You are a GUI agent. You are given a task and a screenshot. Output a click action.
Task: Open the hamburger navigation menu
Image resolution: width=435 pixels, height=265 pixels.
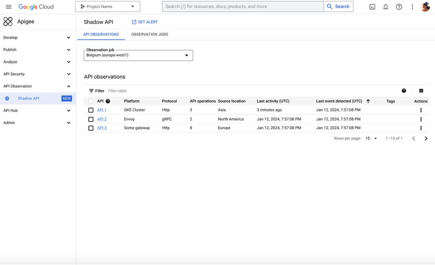(x=9, y=7)
